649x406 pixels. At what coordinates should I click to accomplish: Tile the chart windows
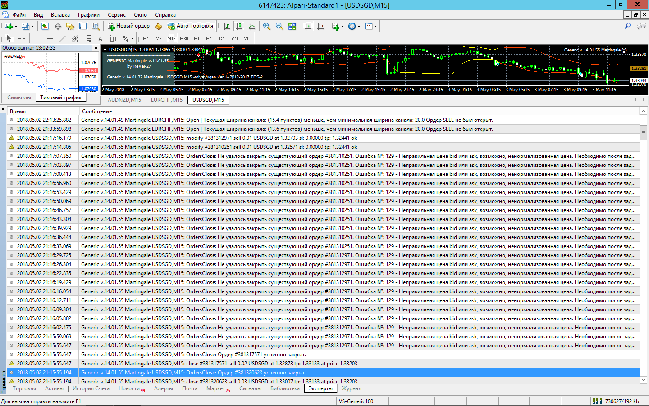(292, 26)
